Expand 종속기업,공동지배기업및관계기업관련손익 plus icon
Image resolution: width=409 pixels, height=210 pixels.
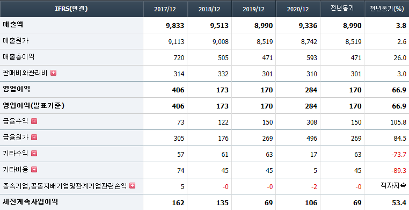133,185
